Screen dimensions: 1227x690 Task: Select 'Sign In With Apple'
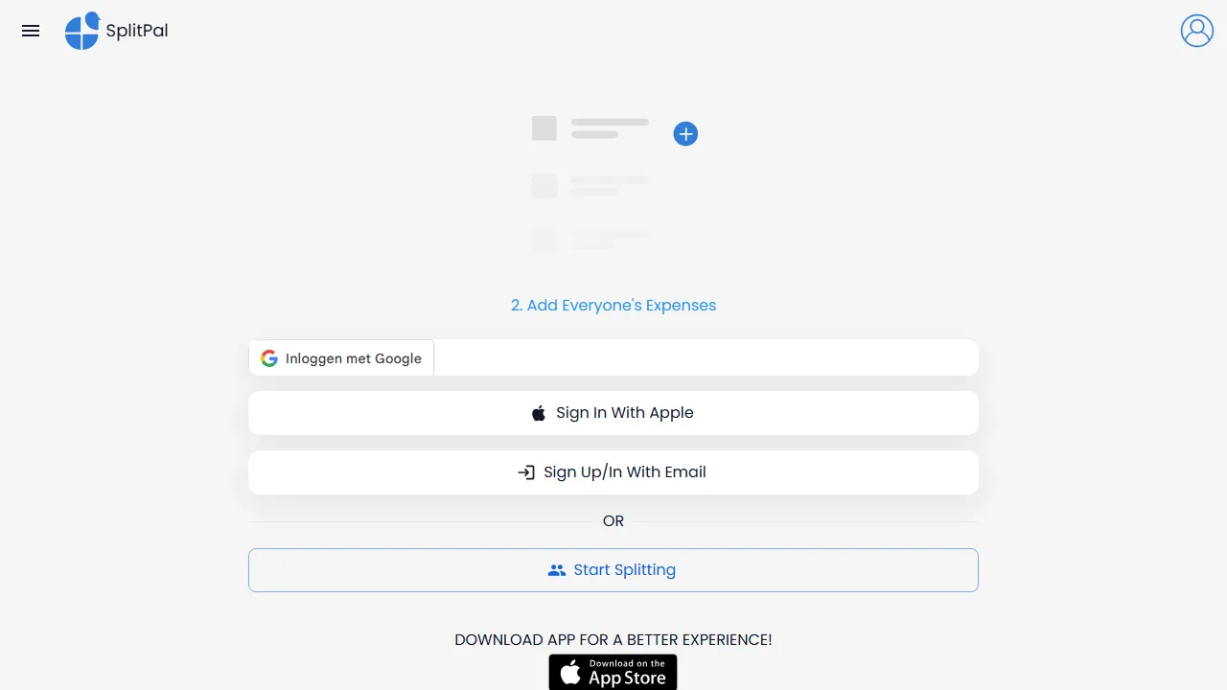click(613, 412)
